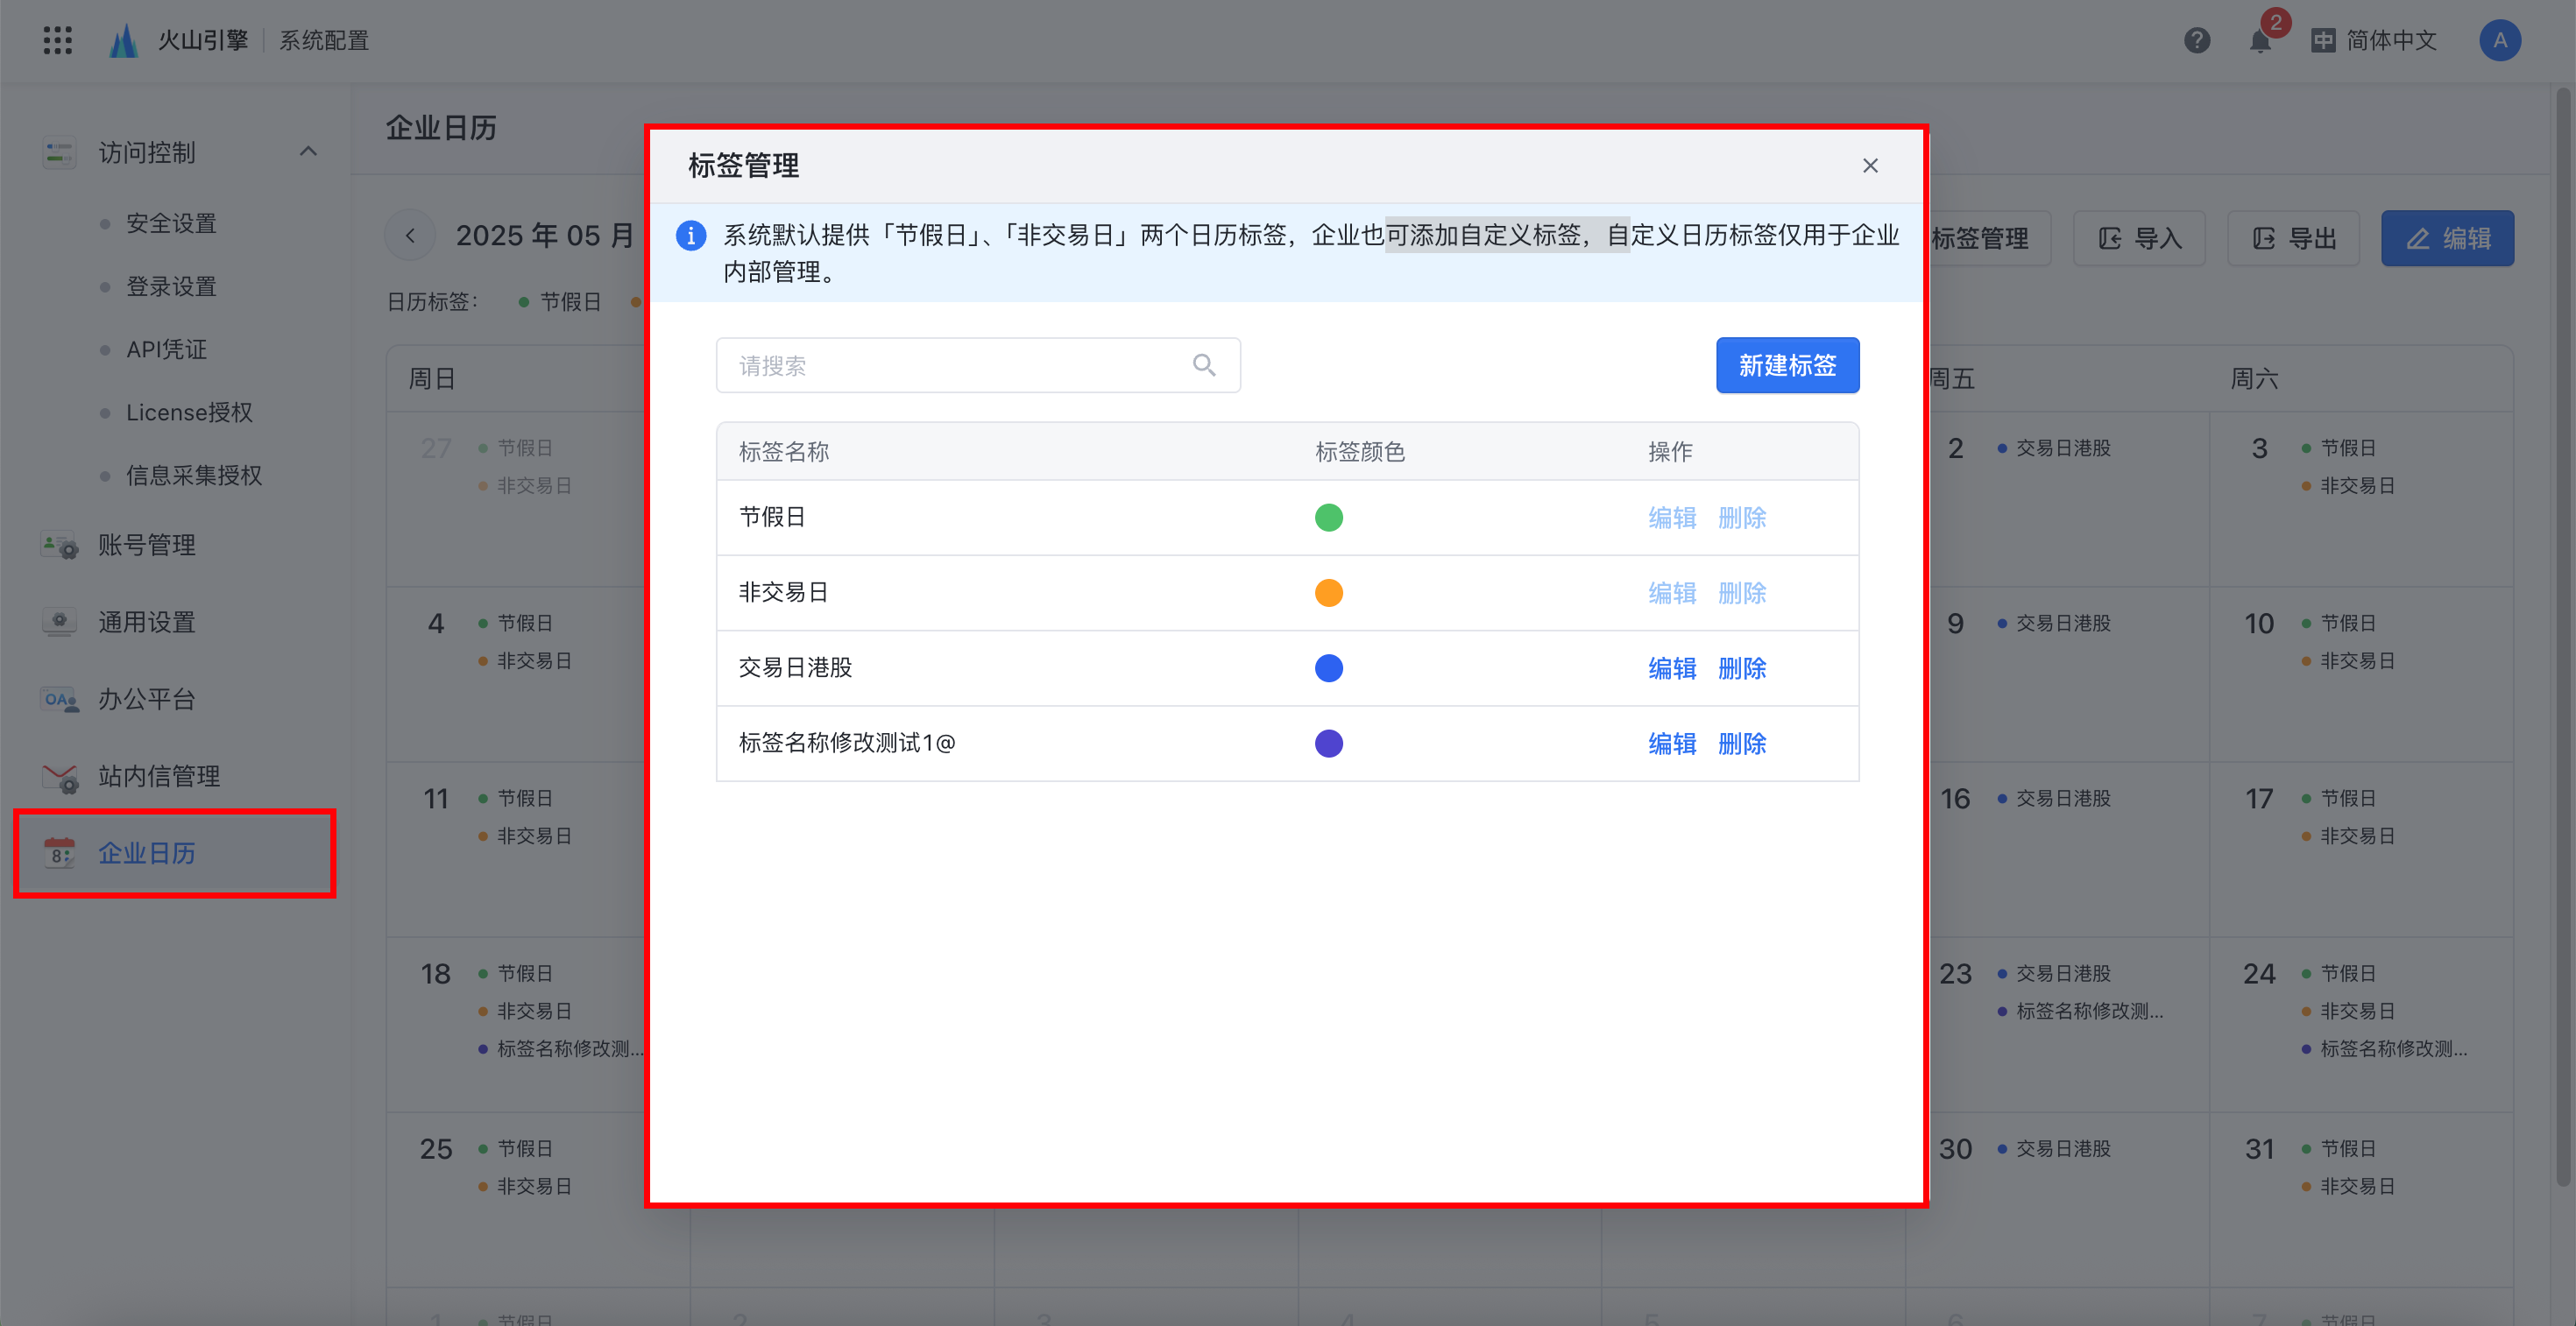Close the 标签管理 dialog
The width and height of the screenshot is (2576, 1326).
[1870, 165]
